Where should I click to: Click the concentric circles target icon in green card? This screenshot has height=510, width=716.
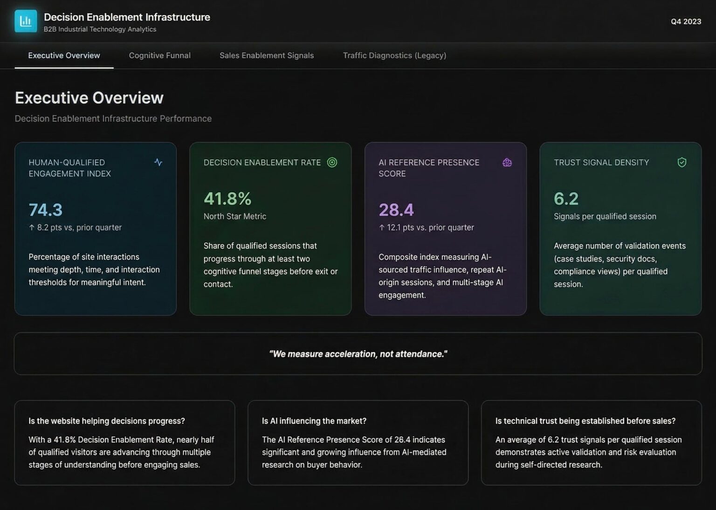(332, 162)
